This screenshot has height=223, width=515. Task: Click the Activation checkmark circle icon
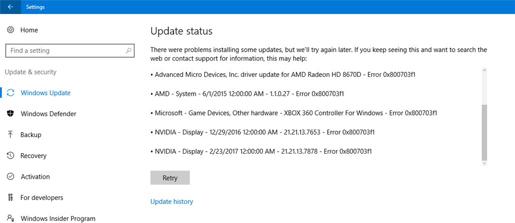[10, 176]
